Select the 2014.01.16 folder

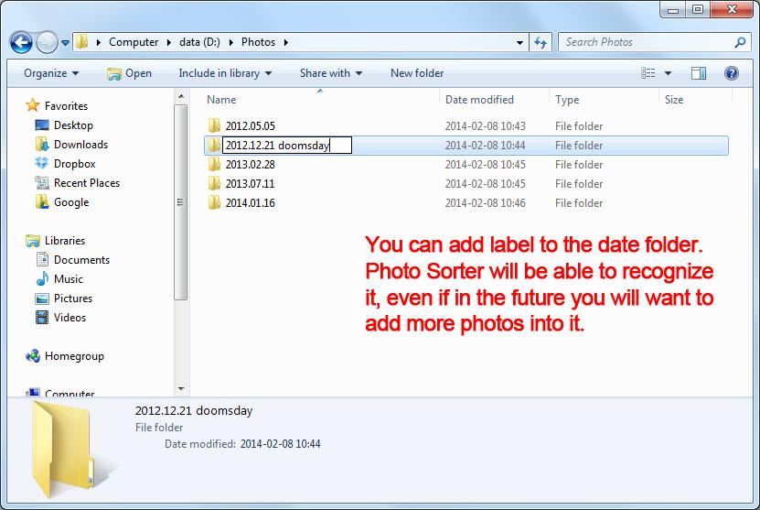pos(250,203)
